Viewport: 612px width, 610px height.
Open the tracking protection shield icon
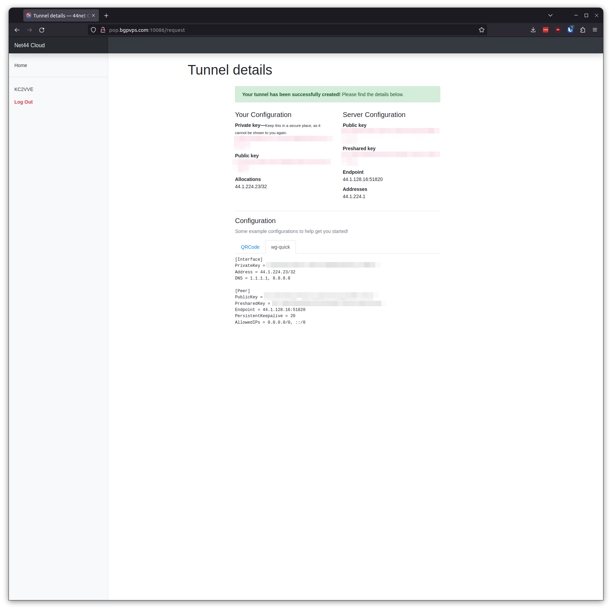click(x=93, y=30)
